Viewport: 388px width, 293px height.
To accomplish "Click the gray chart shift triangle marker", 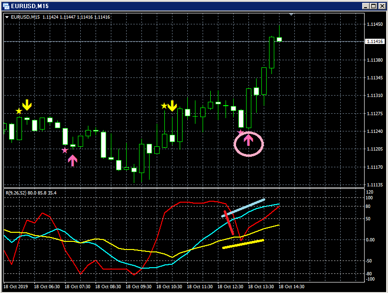I will click(291, 15).
